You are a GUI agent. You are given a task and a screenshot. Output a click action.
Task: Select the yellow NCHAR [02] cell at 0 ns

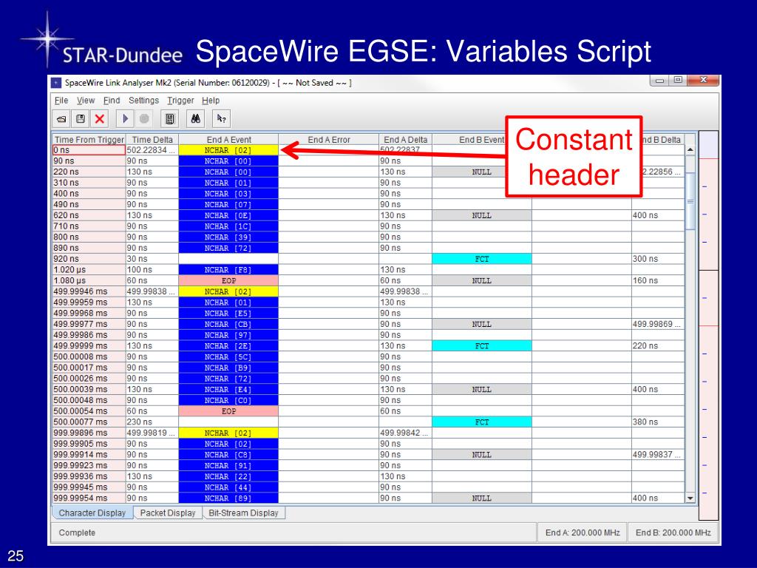(x=228, y=150)
